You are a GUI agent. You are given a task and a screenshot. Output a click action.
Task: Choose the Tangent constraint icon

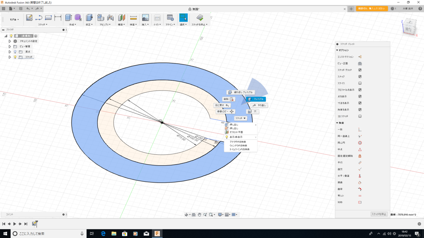click(360, 183)
